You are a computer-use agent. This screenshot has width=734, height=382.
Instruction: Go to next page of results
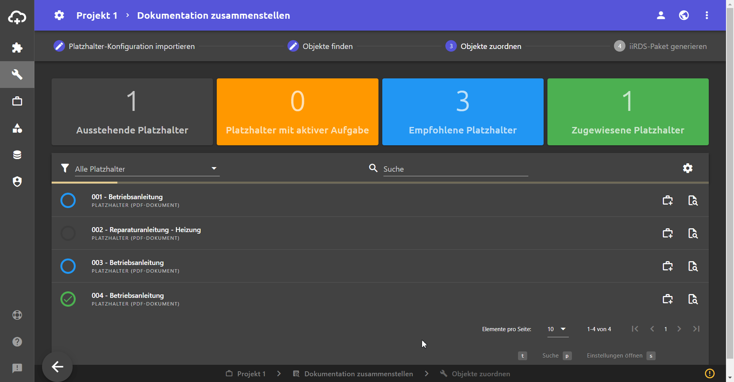click(679, 329)
